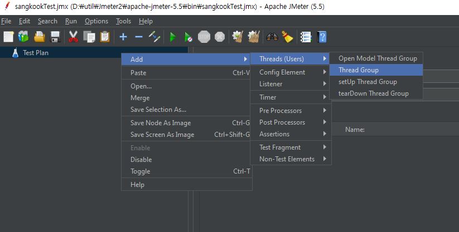Choose tearDown Thread Group option
The height and width of the screenshot is (232, 459).
coord(373,93)
